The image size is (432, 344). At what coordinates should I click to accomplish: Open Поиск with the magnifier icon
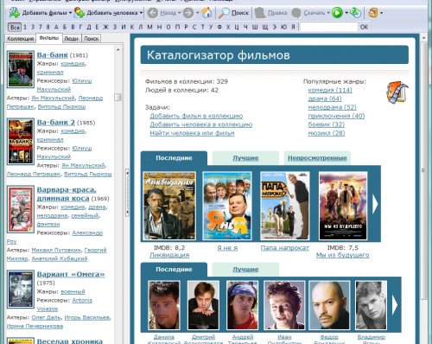tap(224, 13)
